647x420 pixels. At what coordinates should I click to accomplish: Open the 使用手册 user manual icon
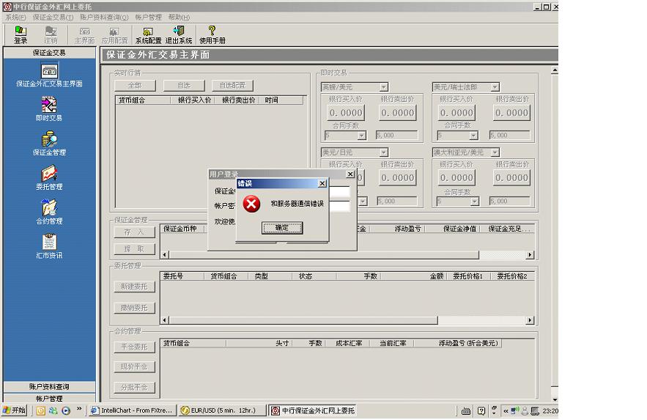212,35
